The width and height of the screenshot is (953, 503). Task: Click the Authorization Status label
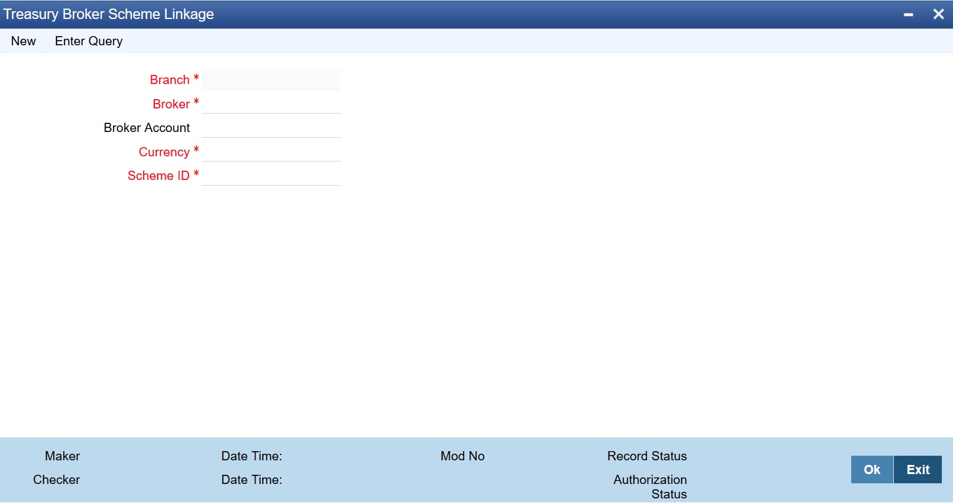tap(650, 487)
